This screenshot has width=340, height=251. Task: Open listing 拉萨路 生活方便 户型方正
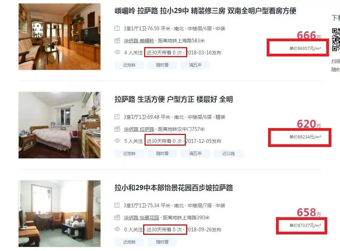click(x=174, y=99)
